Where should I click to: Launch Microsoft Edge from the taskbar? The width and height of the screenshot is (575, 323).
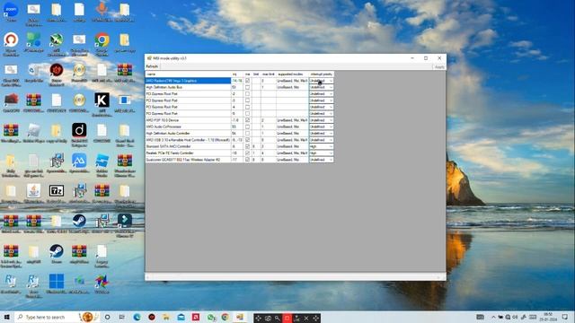(x=137, y=317)
